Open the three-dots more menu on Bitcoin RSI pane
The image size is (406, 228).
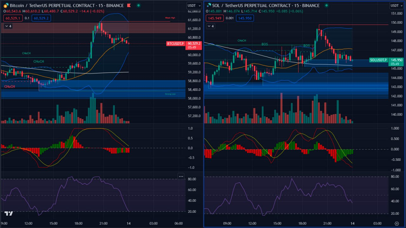[181, 176]
